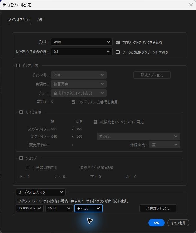Open the レンダリング後の処理 なし dropdown
Screen dimensions: 196x233
[x=81, y=51]
